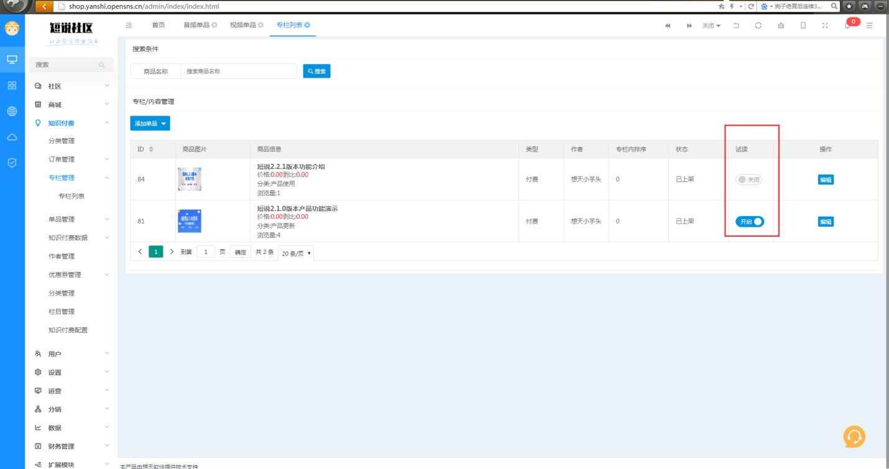Expand the 社区 sidebar menu
Viewport: 889px width, 469px height.
(71, 86)
